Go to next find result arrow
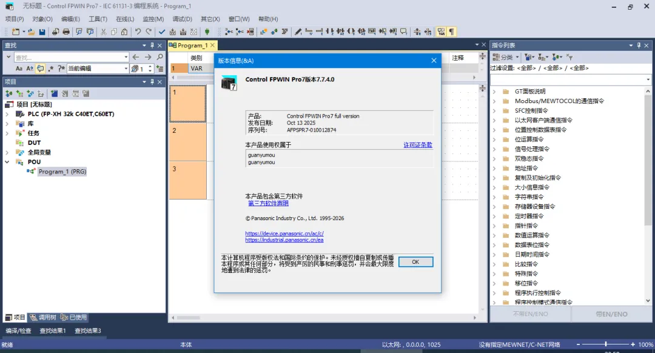Screen dimensions: 655x353 148,57
